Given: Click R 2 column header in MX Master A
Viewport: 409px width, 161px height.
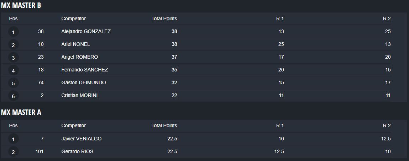Looking at the screenshot, I should 387,125.
